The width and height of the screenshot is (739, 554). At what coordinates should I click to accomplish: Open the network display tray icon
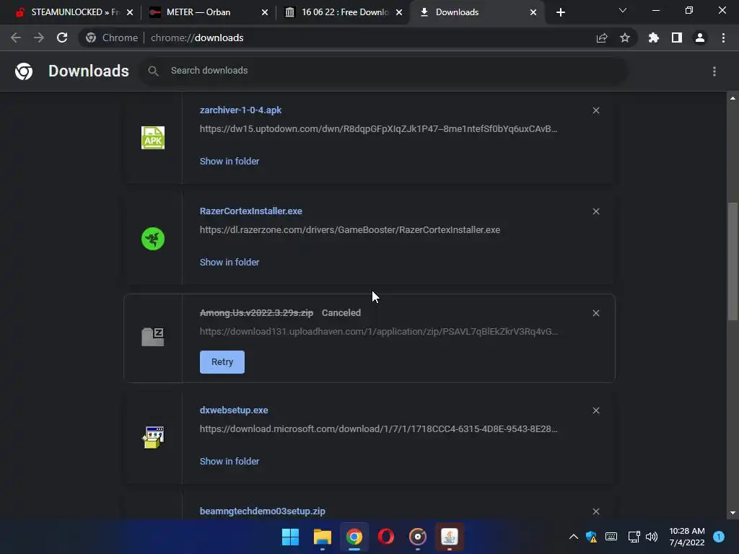point(634,537)
